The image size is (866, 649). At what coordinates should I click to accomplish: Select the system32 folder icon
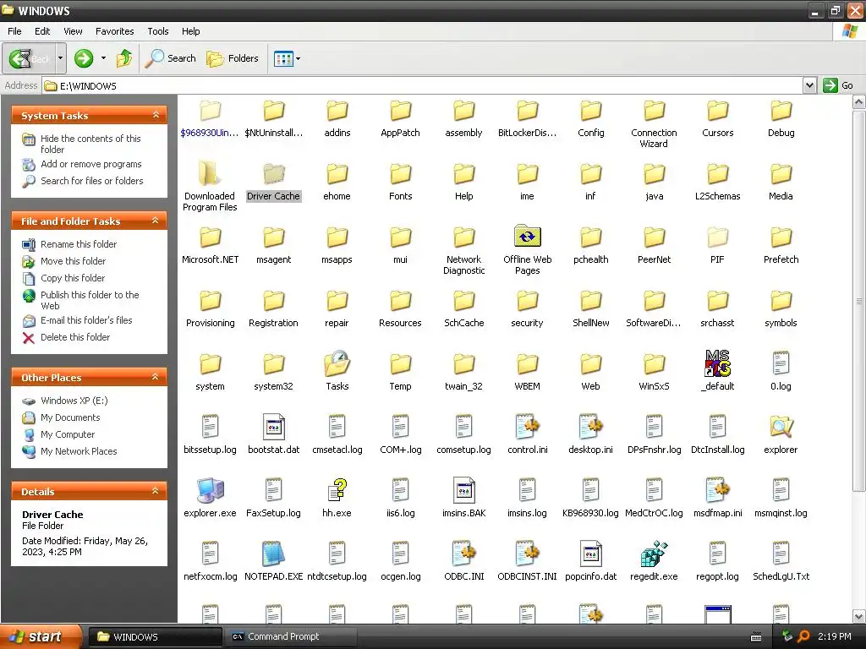click(x=273, y=363)
